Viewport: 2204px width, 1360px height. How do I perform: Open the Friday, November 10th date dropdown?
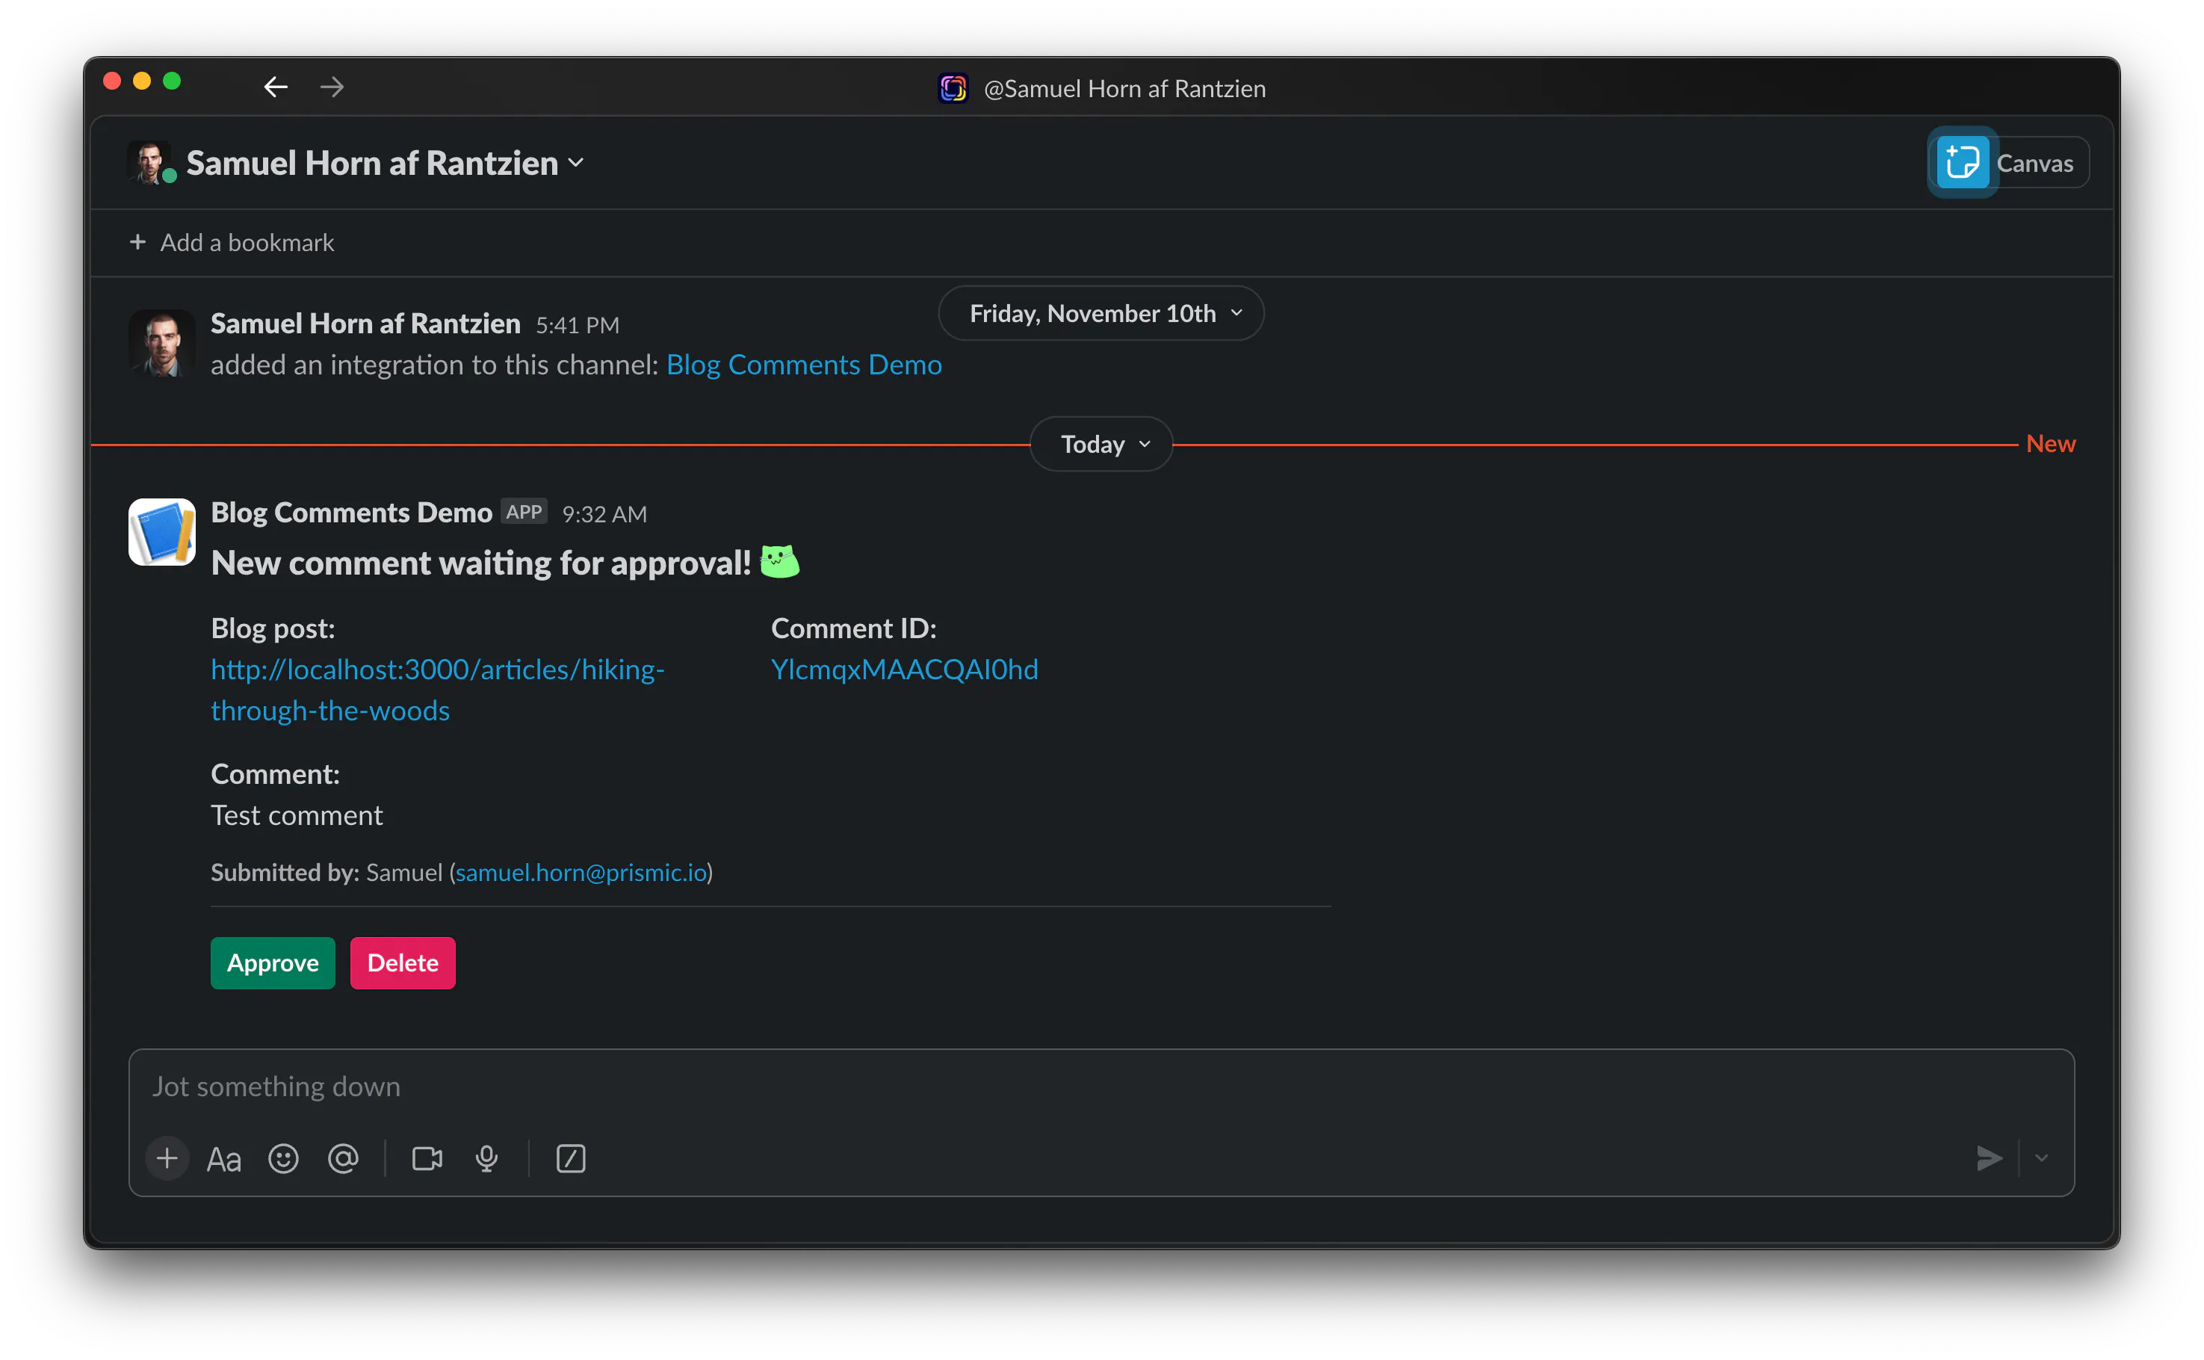click(x=1101, y=313)
